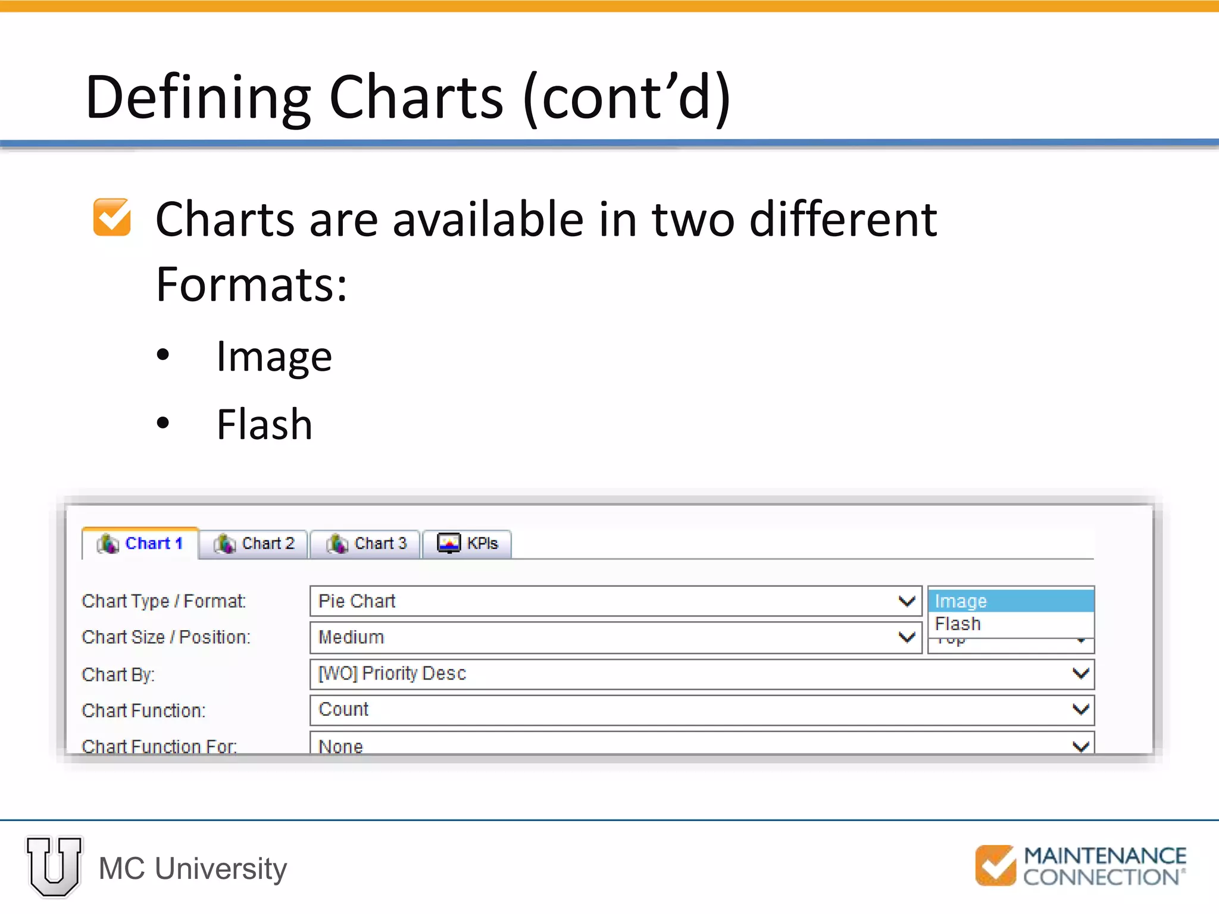Click the Chart By label

click(118, 675)
